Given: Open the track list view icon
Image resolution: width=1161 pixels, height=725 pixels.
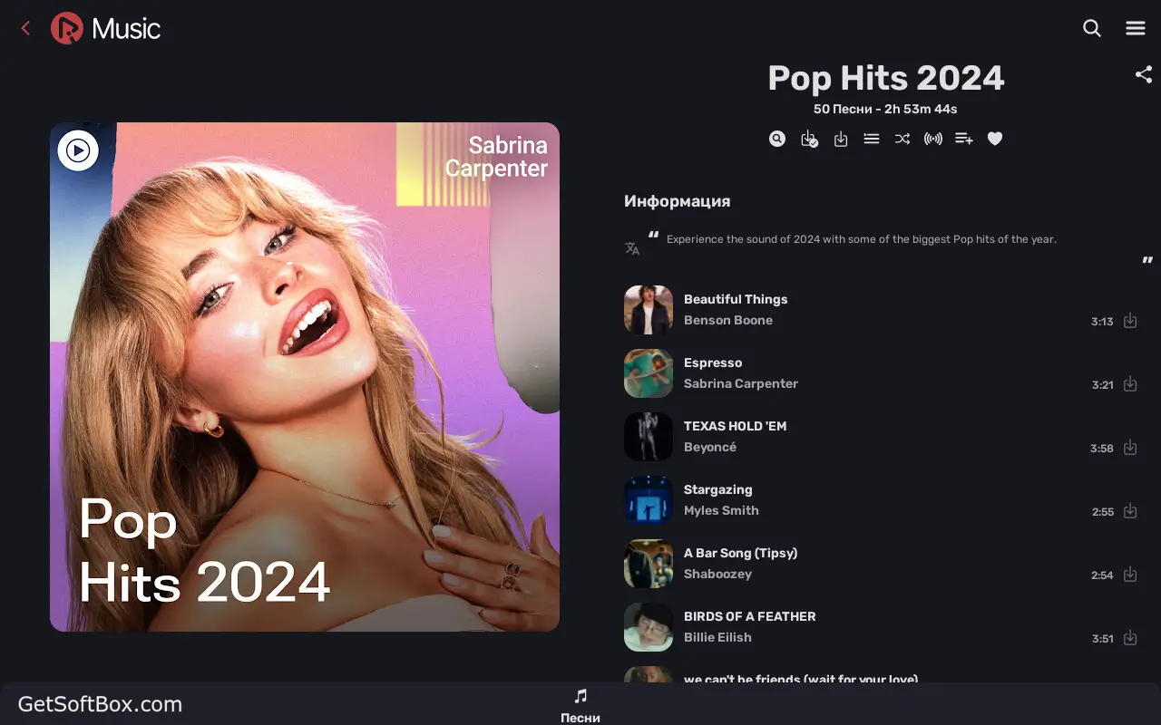Looking at the screenshot, I should click(x=871, y=139).
